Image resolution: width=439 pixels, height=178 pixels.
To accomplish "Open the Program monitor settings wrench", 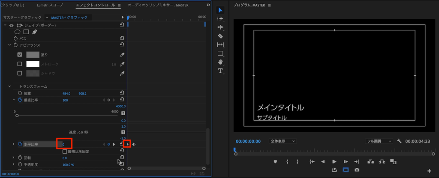I will click(x=399, y=141).
